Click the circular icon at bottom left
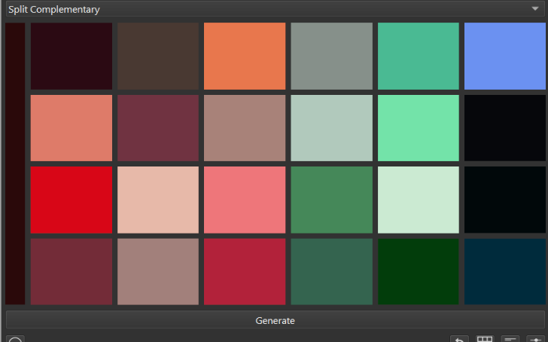 click(x=15, y=340)
